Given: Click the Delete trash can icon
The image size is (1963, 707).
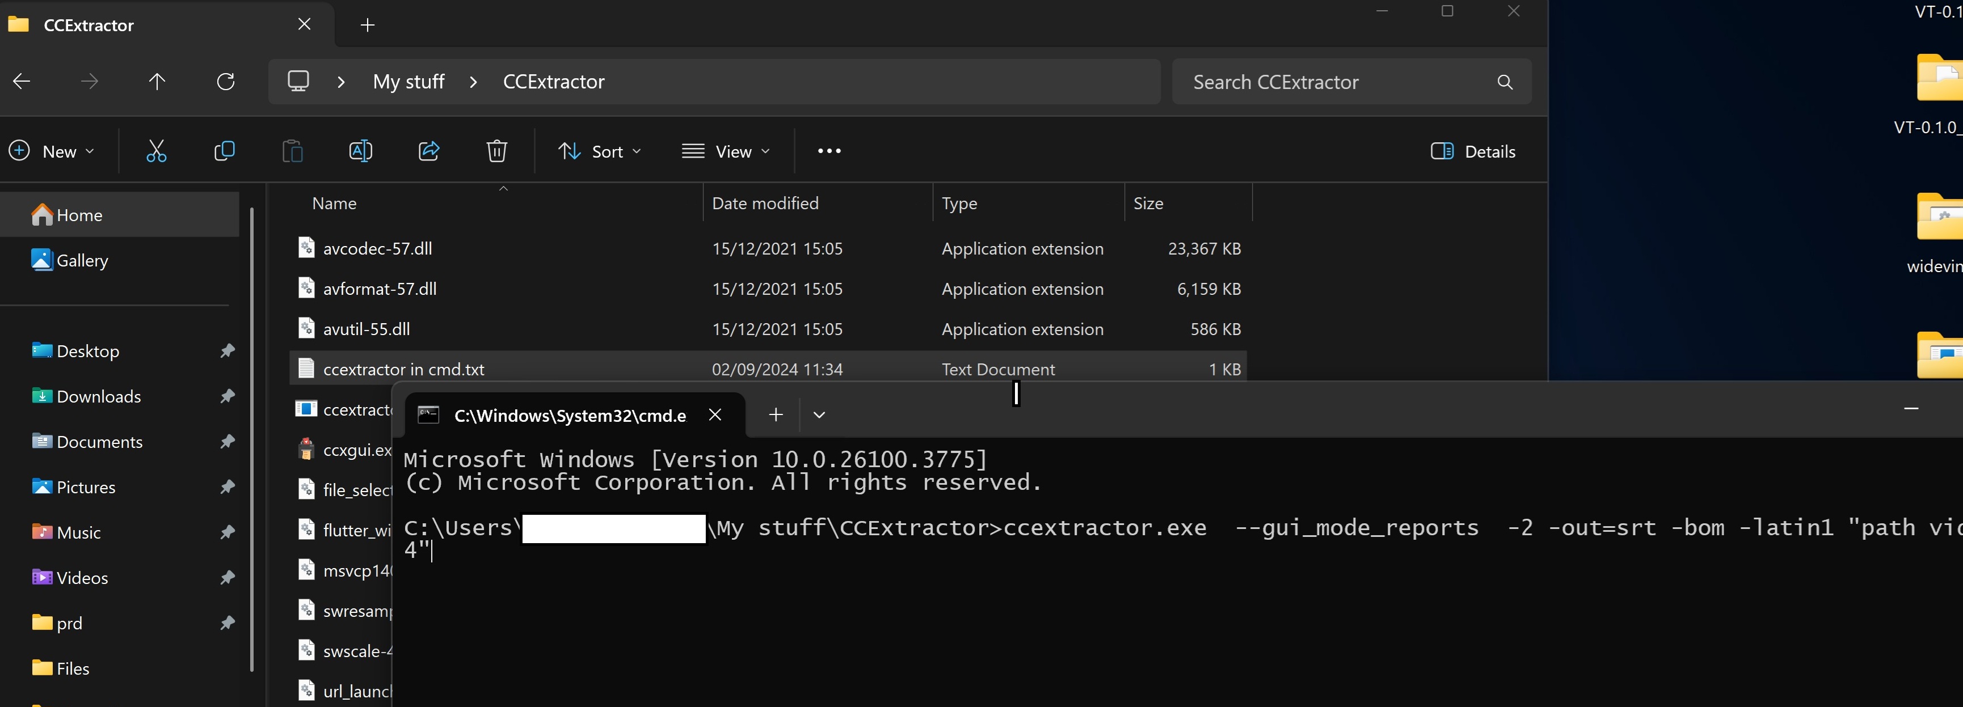Looking at the screenshot, I should (497, 151).
